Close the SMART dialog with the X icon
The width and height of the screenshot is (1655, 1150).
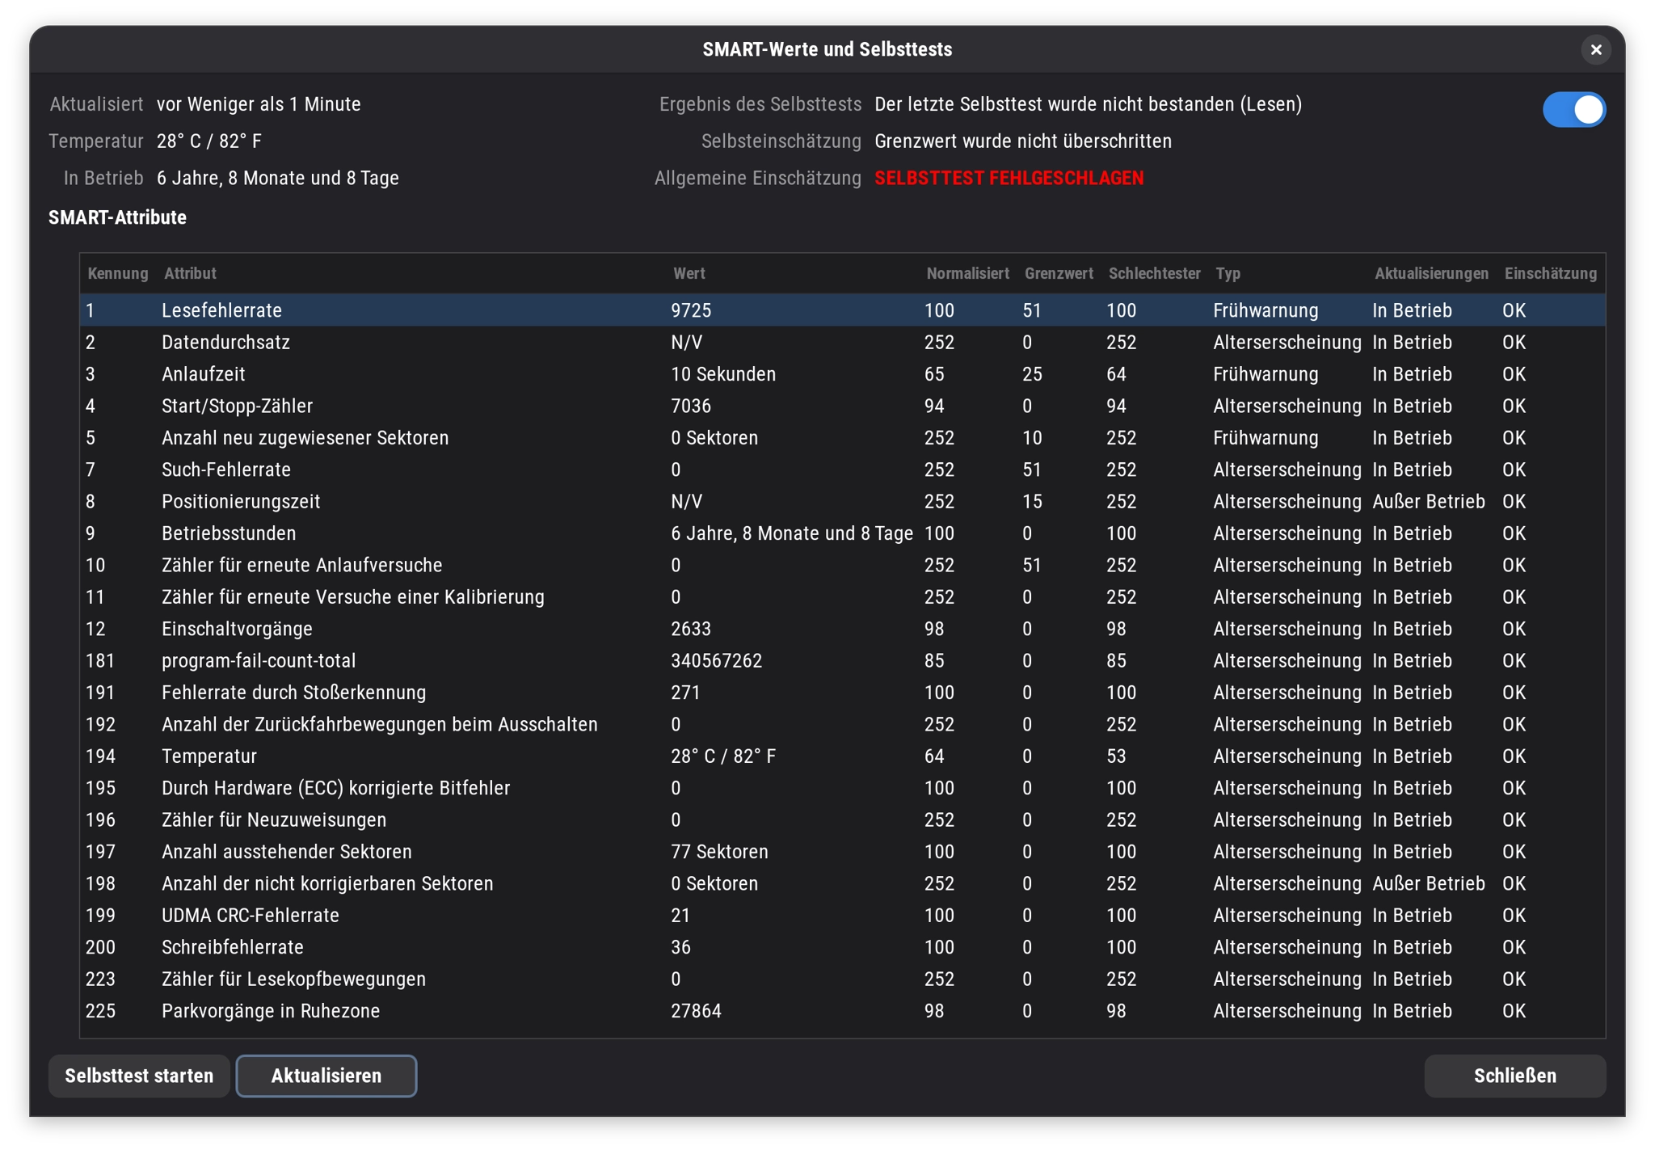pyautogui.click(x=1595, y=49)
